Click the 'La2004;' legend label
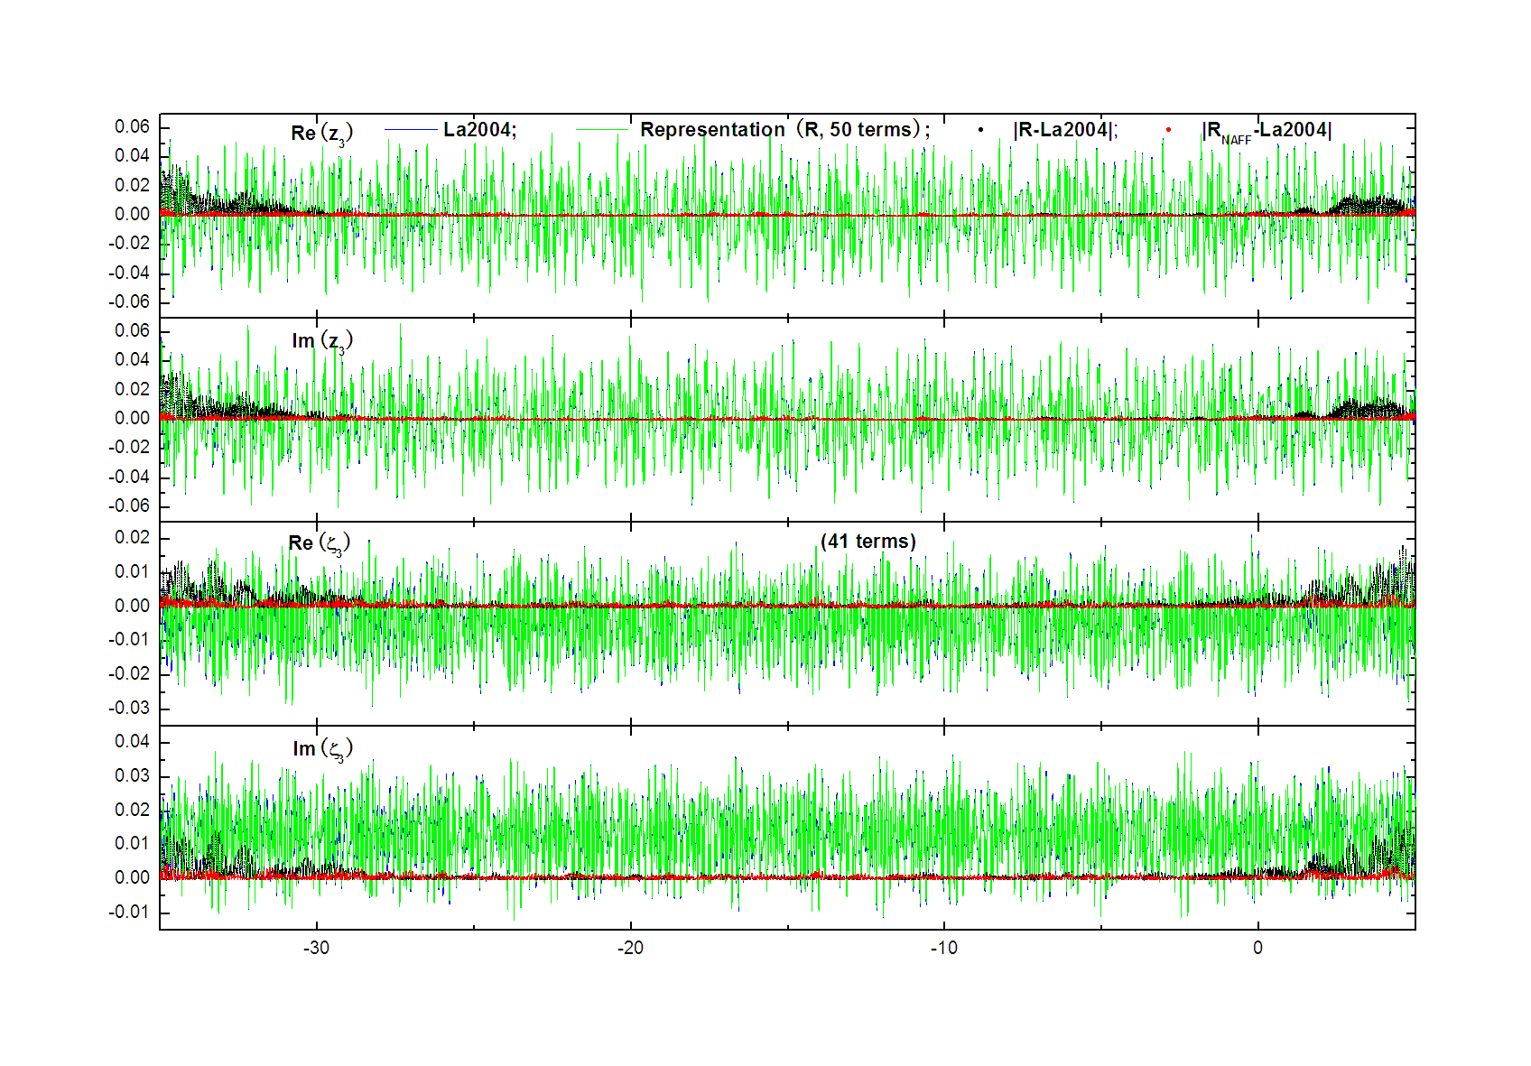The image size is (1531, 1066). pos(479,130)
